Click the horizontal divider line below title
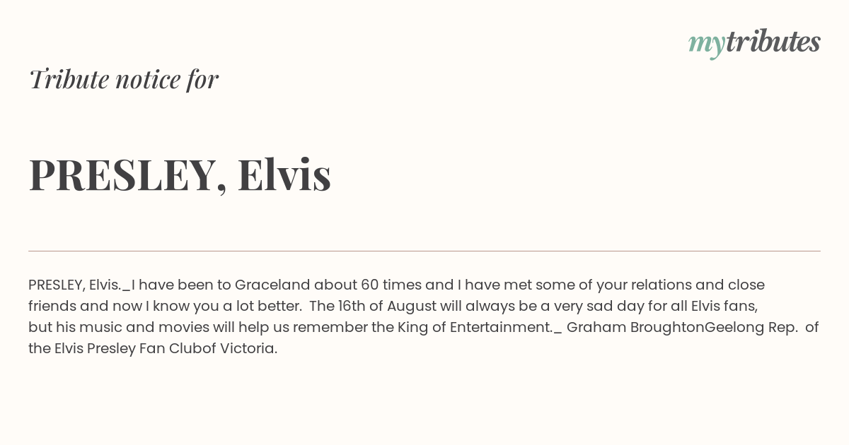This screenshot has height=445, width=849. coord(424,251)
